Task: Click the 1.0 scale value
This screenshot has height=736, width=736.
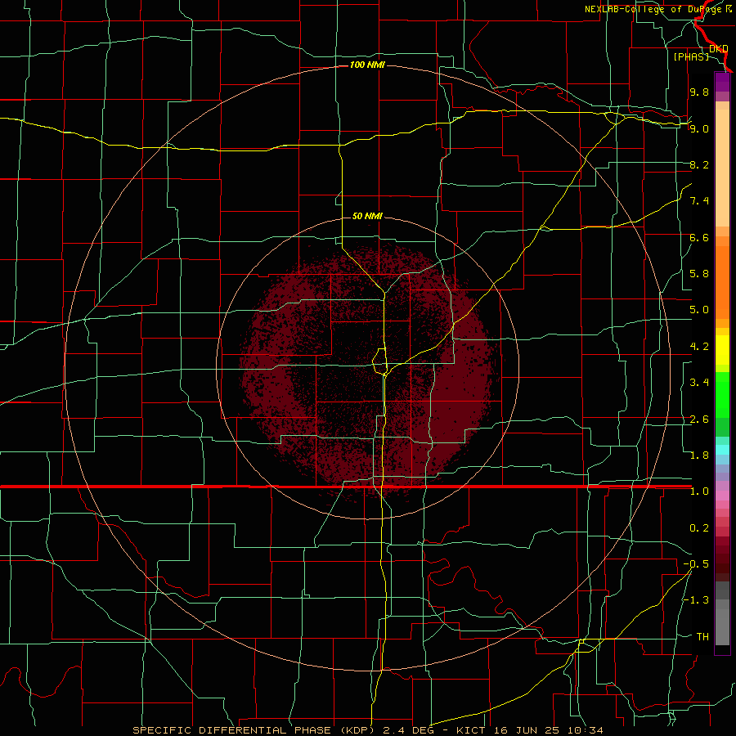Action: (x=699, y=491)
